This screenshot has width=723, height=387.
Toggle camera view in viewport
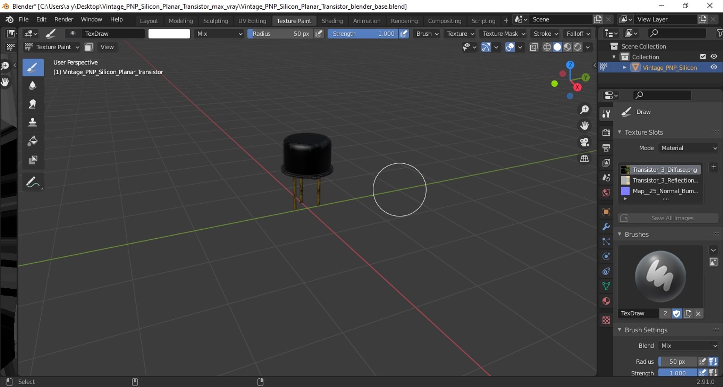pyautogui.click(x=584, y=142)
